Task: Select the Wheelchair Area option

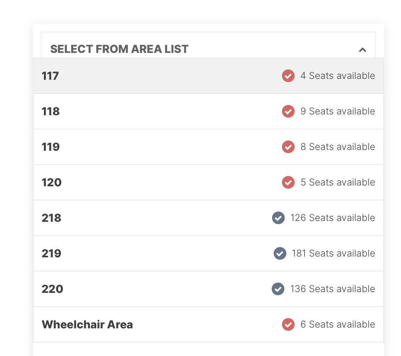Action: pos(208,324)
